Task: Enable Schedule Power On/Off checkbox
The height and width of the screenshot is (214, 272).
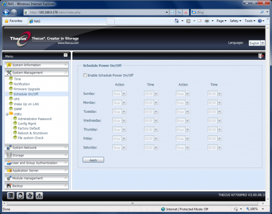Action: tap(85, 75)
